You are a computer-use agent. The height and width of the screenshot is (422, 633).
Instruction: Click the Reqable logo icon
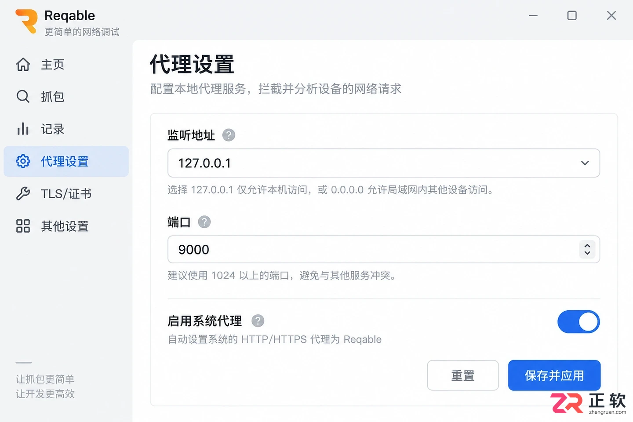[27, 21]
